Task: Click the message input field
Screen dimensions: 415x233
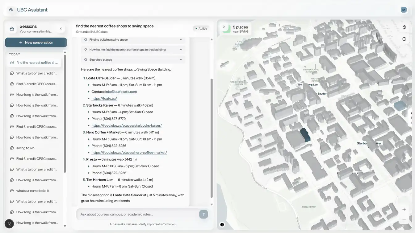Action: pyautogui.click(x=138, y=214)
